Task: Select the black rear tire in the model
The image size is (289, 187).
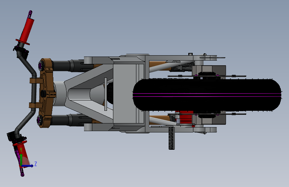Action: pyautogui.click(x=207, y=95)
